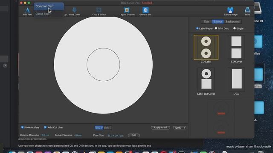Pick the DVD layout thumbnail

(x=236, y=79)
